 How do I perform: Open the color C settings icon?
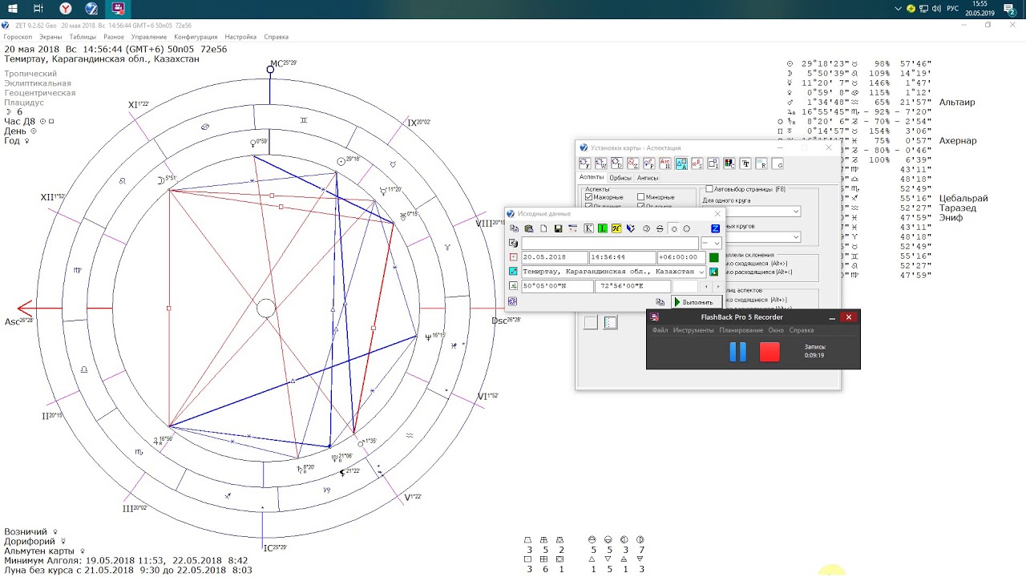pyautogui.click(x=729, y=163)
